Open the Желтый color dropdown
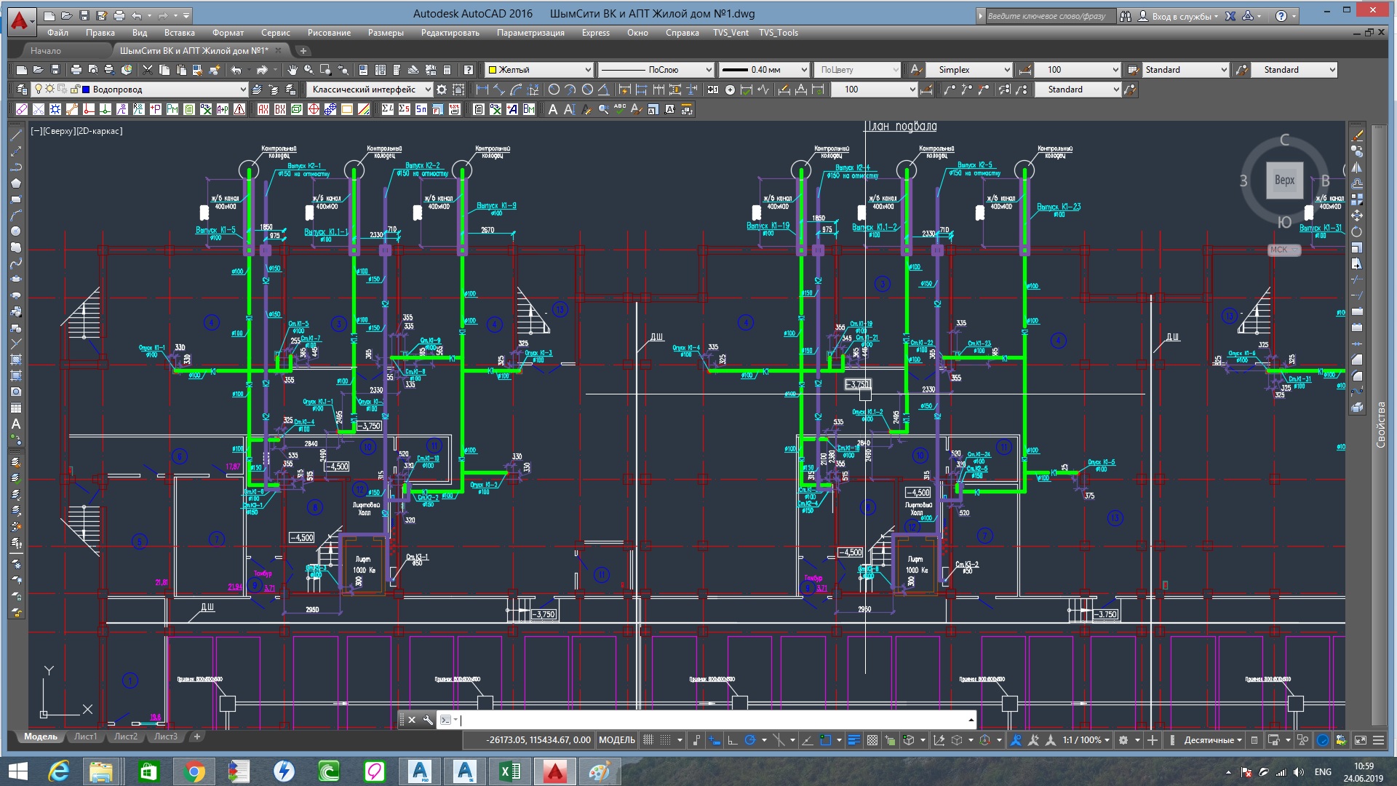This screenshot has width=1397, height=786. click(x=539, y=70)
